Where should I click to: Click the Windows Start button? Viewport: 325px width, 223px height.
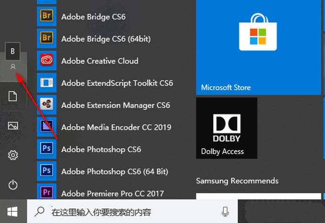(x=13, y=212)
